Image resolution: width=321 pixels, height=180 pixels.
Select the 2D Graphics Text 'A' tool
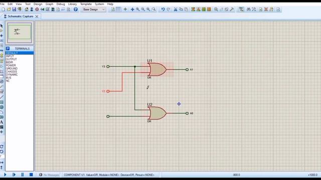pyautogui.click(x=2, y=122)
